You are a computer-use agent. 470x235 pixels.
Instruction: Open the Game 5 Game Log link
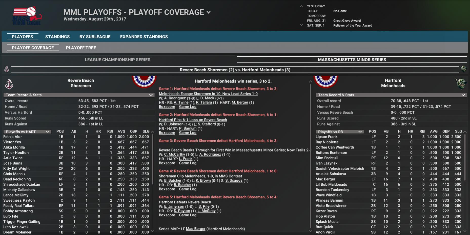coord(188,215)
